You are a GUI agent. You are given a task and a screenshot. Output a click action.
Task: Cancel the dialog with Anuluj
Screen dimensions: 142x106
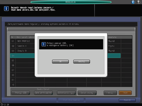tap(82, 62)
